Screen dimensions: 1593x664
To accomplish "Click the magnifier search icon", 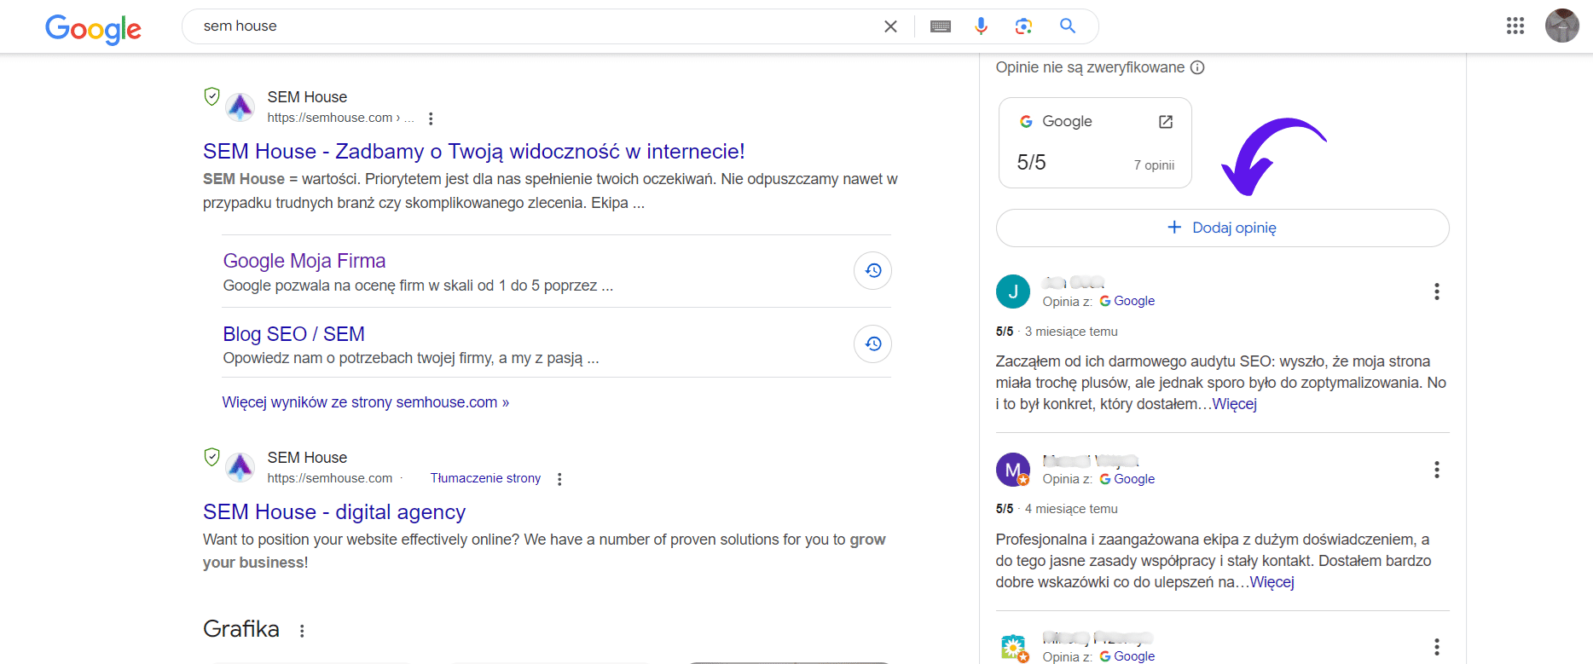I will [x=1068, y=26].
